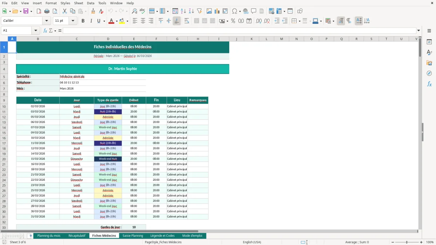Insert hyperlink using globe icon
The image size is (436, 245).
246,11
